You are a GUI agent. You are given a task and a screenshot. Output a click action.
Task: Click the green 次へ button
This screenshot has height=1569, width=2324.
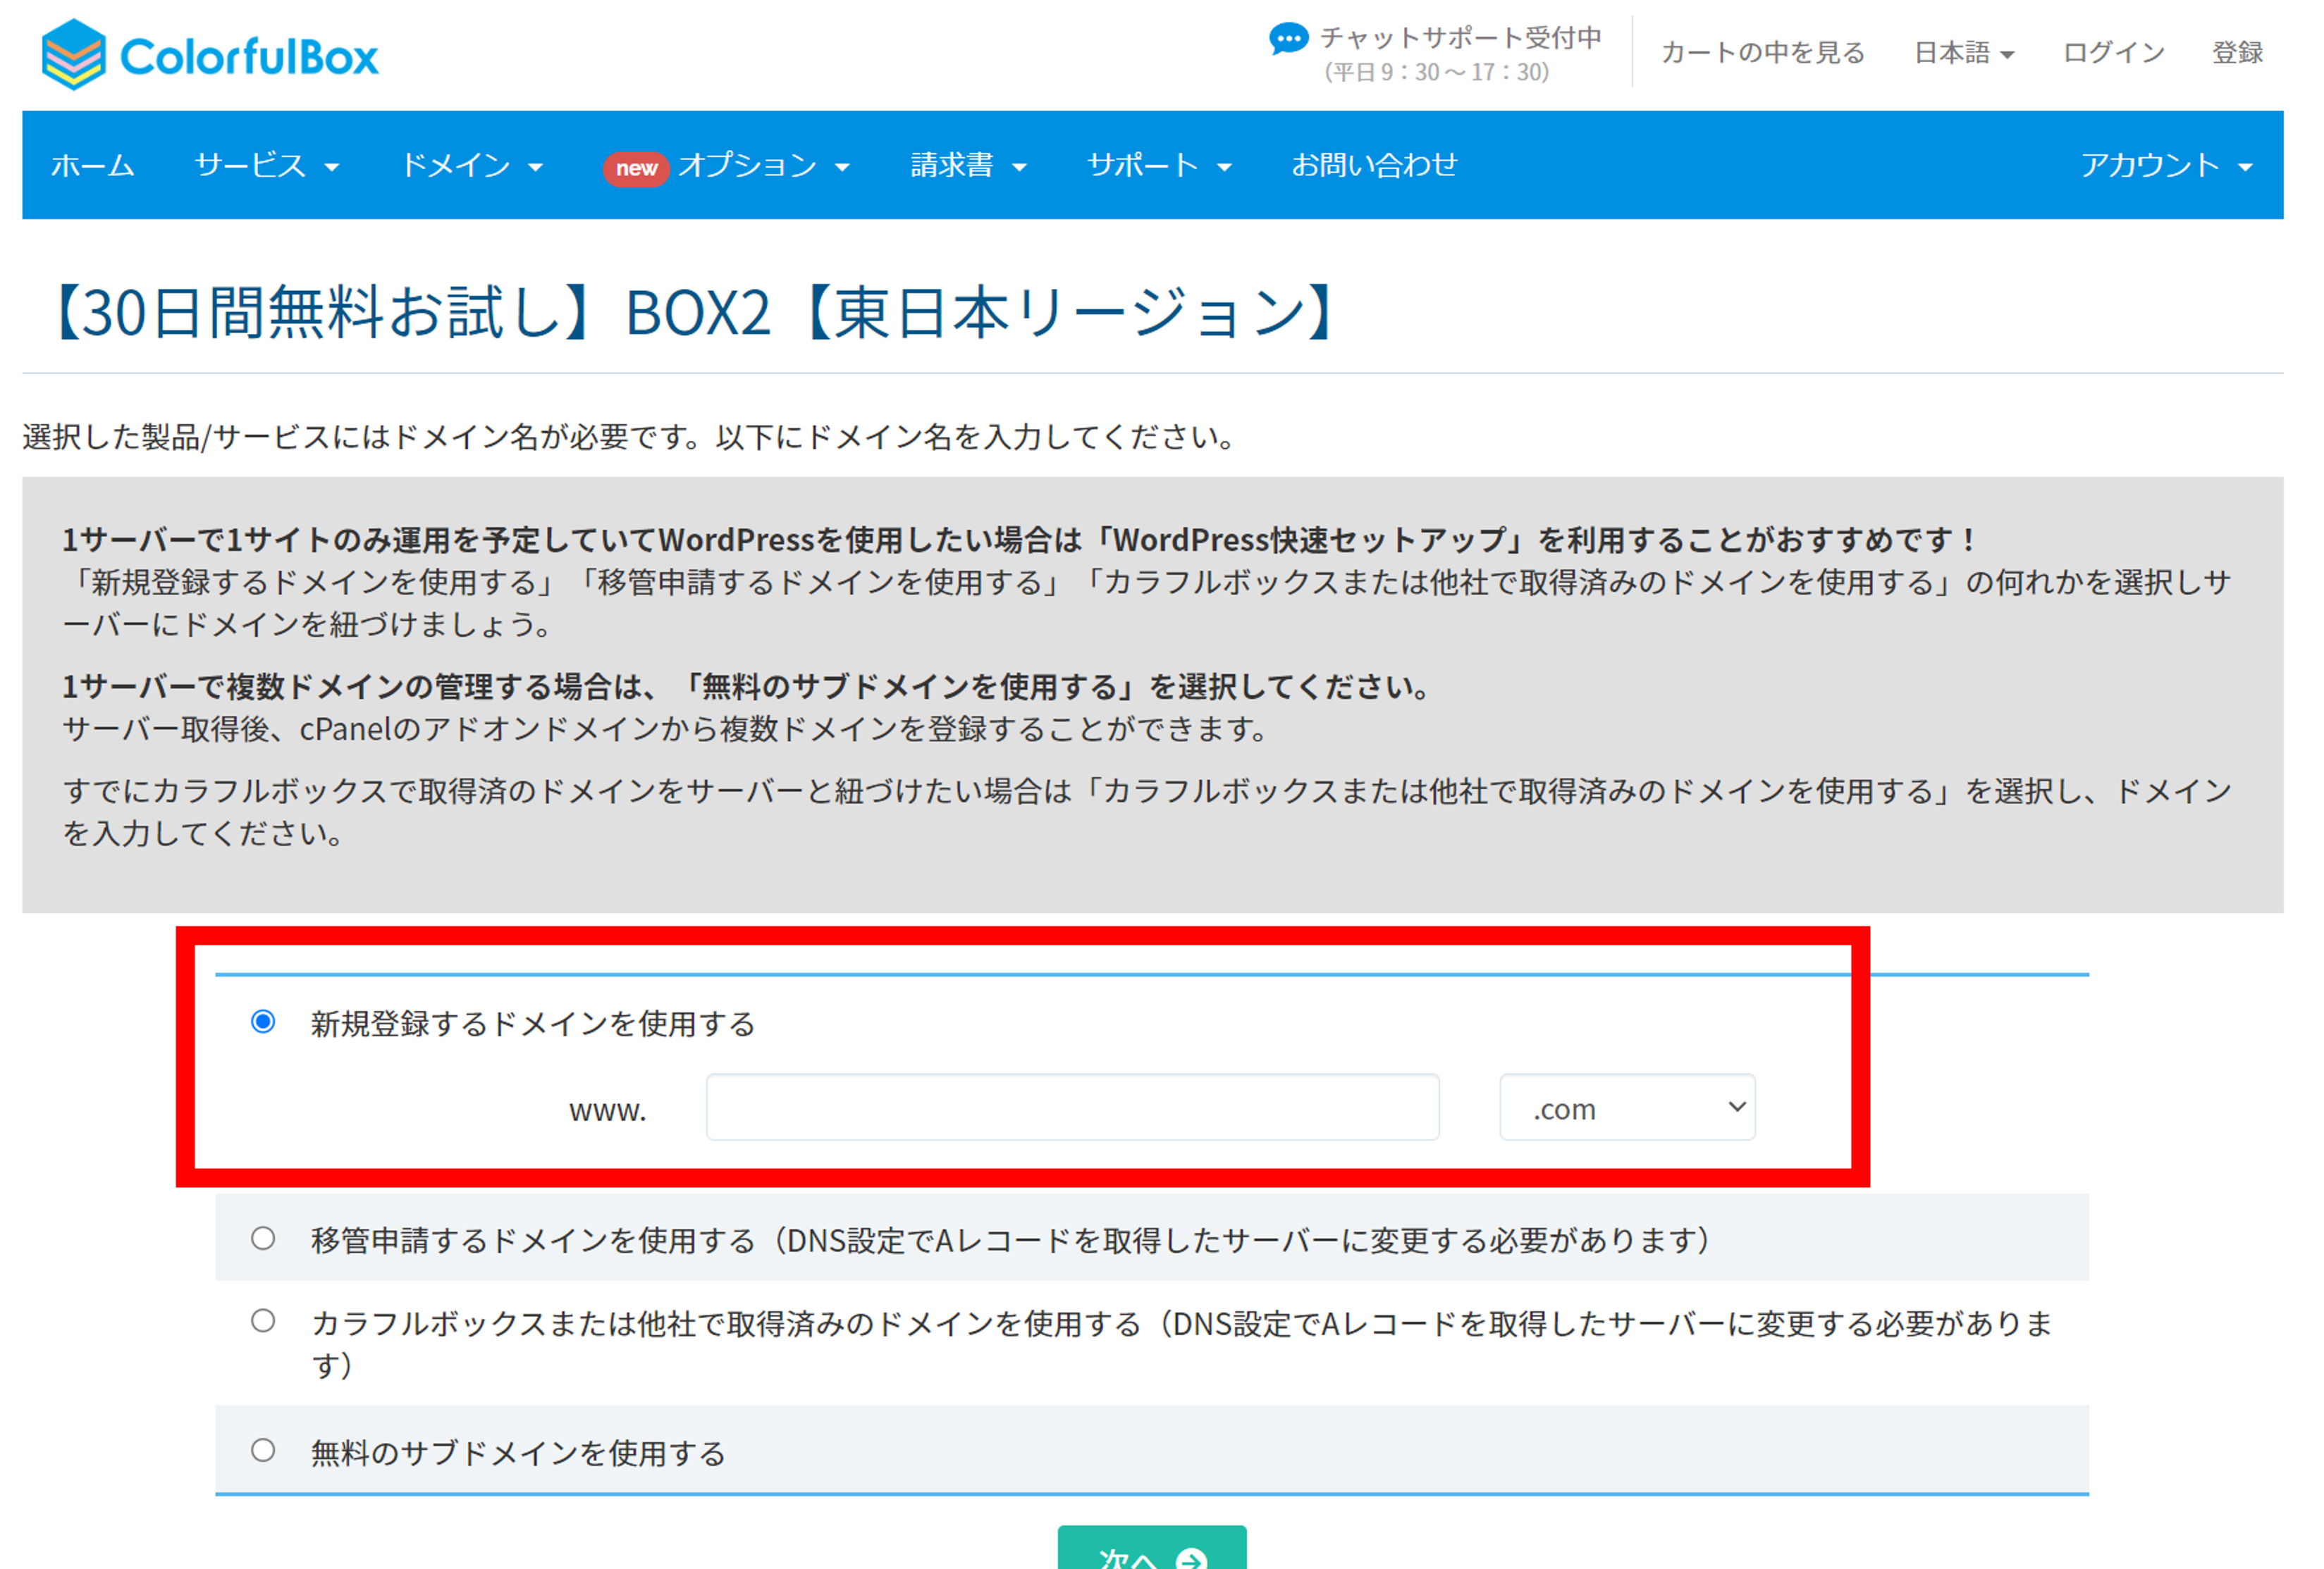[1152, 1547]
